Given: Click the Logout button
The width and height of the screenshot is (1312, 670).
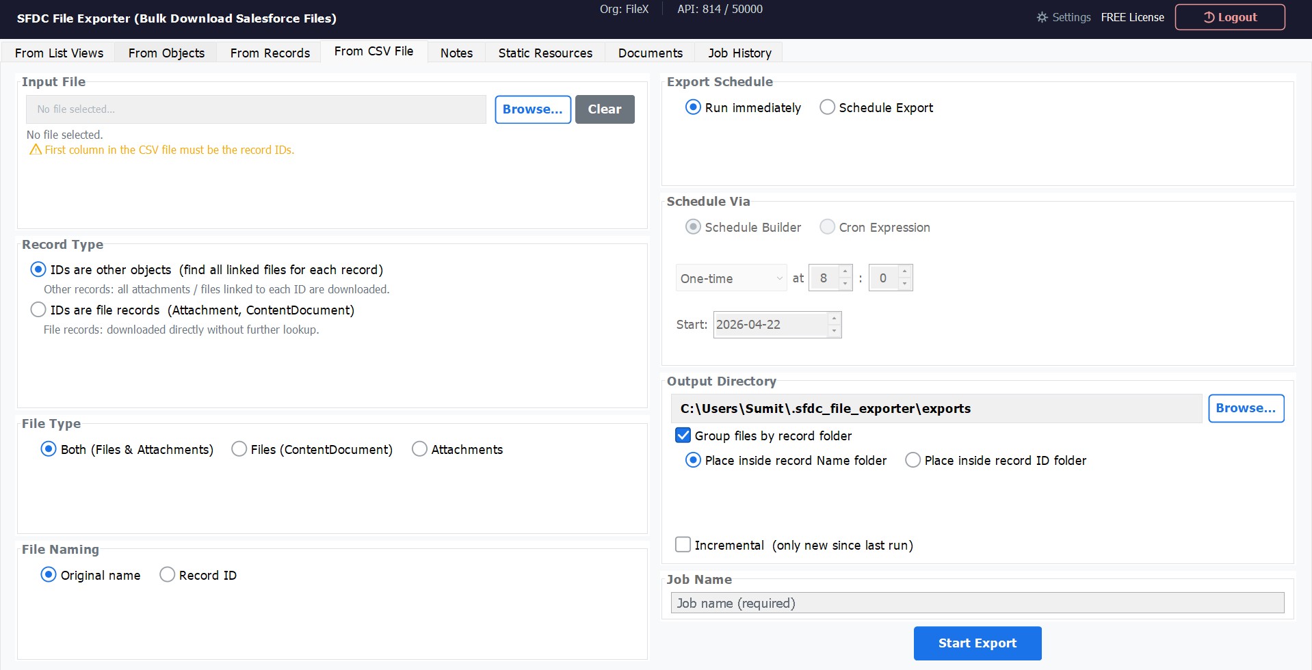Looking at the screenshot, I should [x=1229, y=16].
